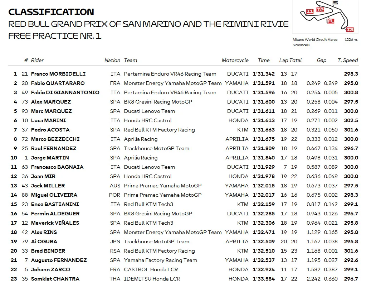Select rider Fabio QUARTARARO
This screenshot has width=371, height=282.
point(58,83)
